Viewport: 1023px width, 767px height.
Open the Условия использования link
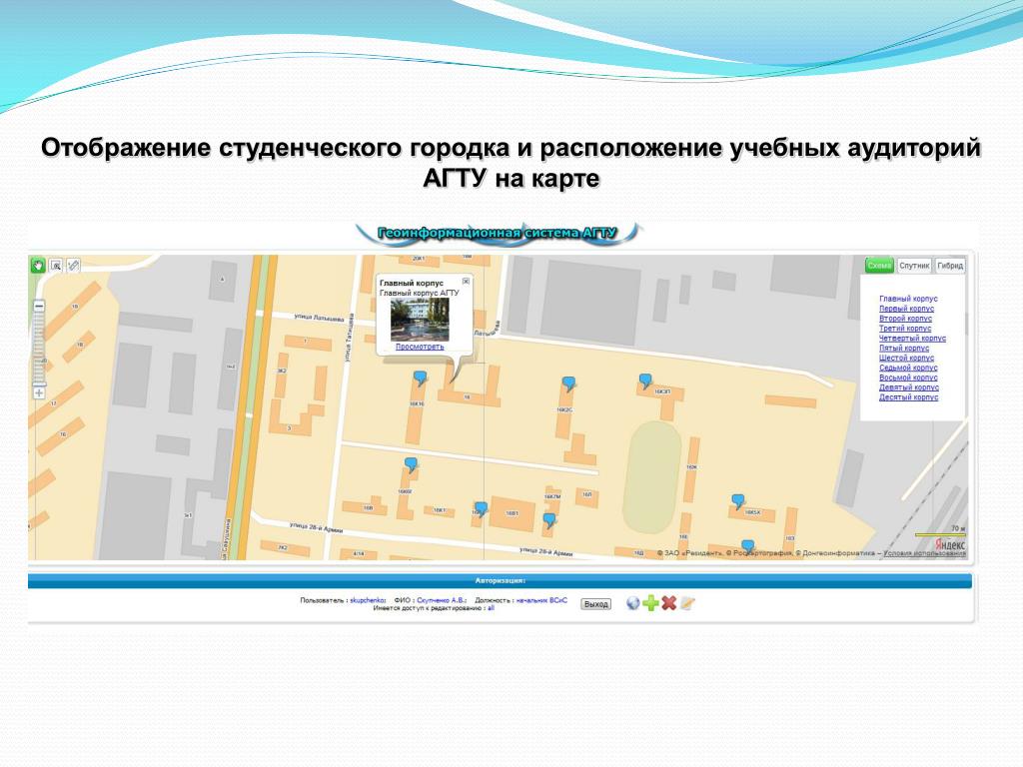924,553
